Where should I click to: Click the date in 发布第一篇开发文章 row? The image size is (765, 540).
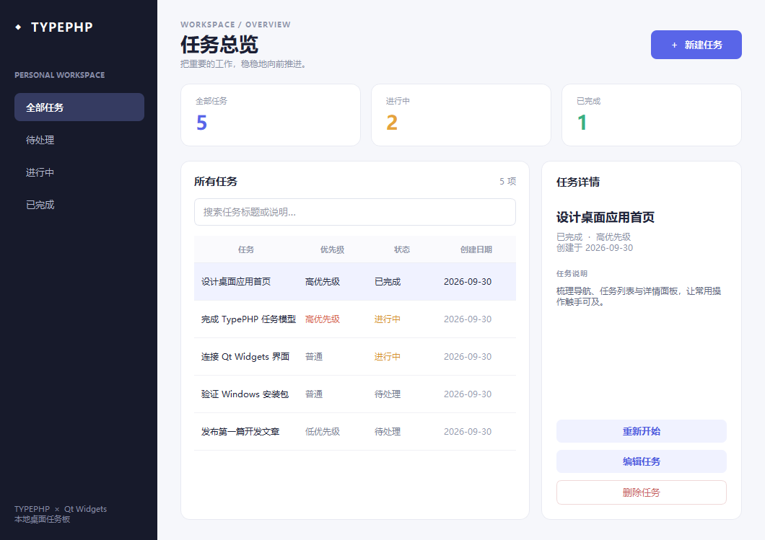[468, 432]
